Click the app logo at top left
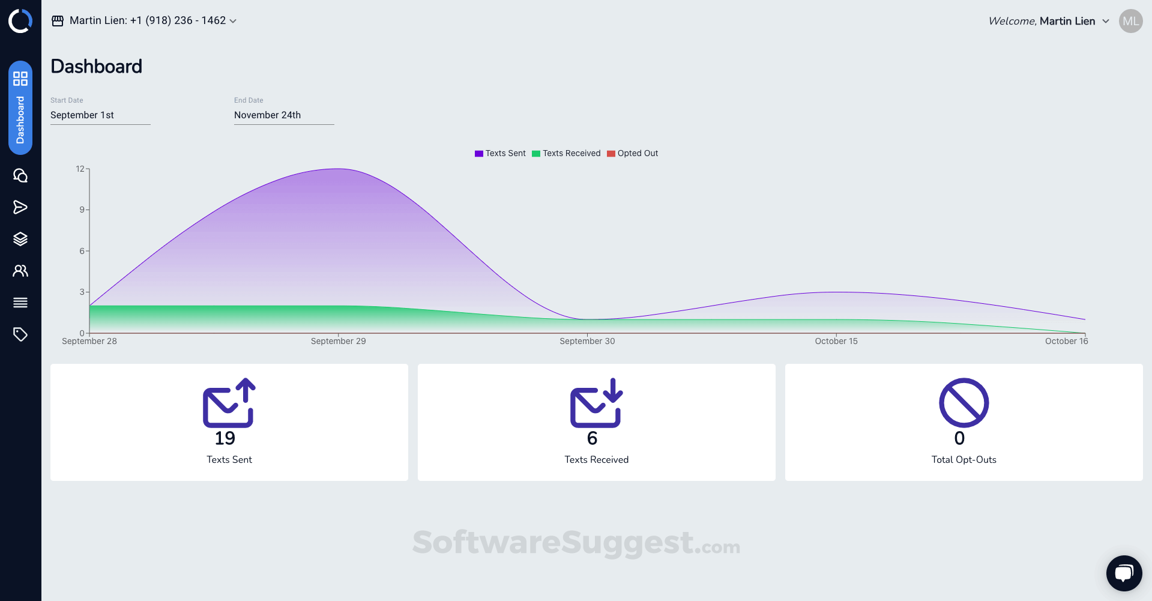 click(x=20, y=21)
